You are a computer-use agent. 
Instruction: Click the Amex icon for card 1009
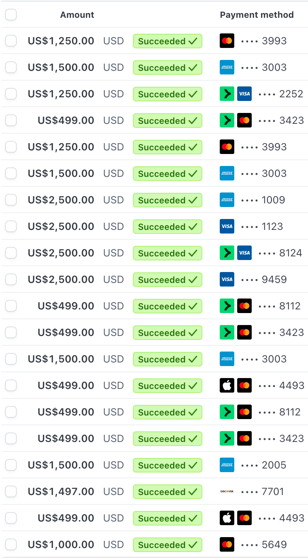click(x=227, y=200)
